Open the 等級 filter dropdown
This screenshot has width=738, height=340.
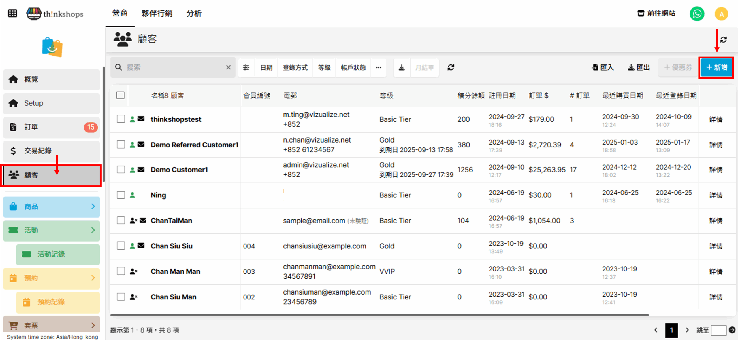tap(324, 67)
